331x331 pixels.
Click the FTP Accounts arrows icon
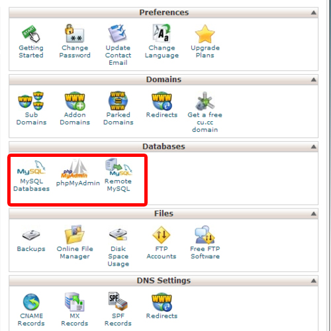pyautogui.click(x=162, y=235)
